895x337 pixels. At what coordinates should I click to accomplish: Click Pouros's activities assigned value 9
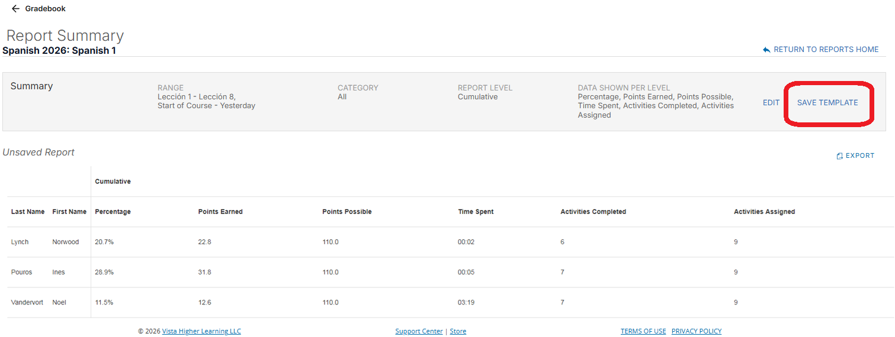pos(736,273)
